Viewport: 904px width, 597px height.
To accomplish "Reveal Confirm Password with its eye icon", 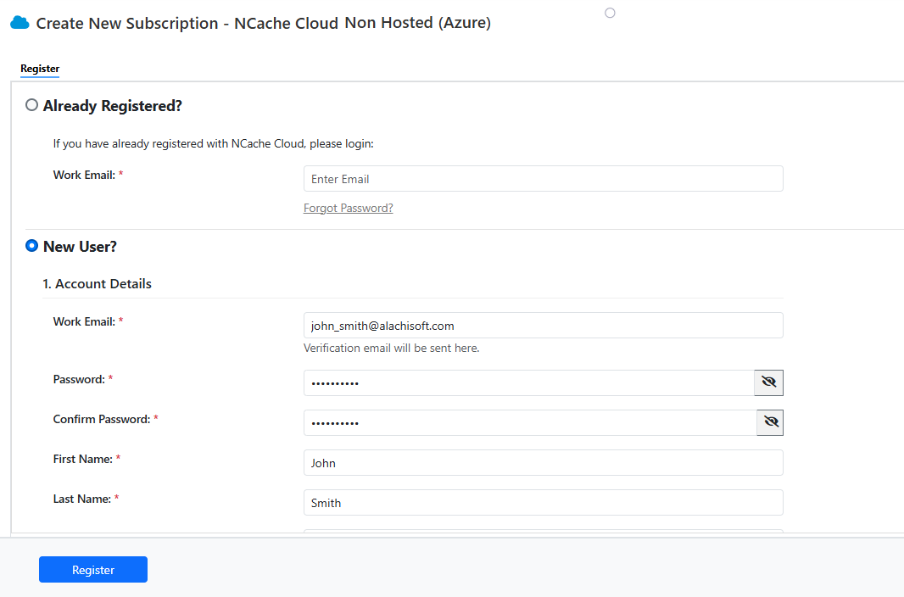I will [770, 423].
